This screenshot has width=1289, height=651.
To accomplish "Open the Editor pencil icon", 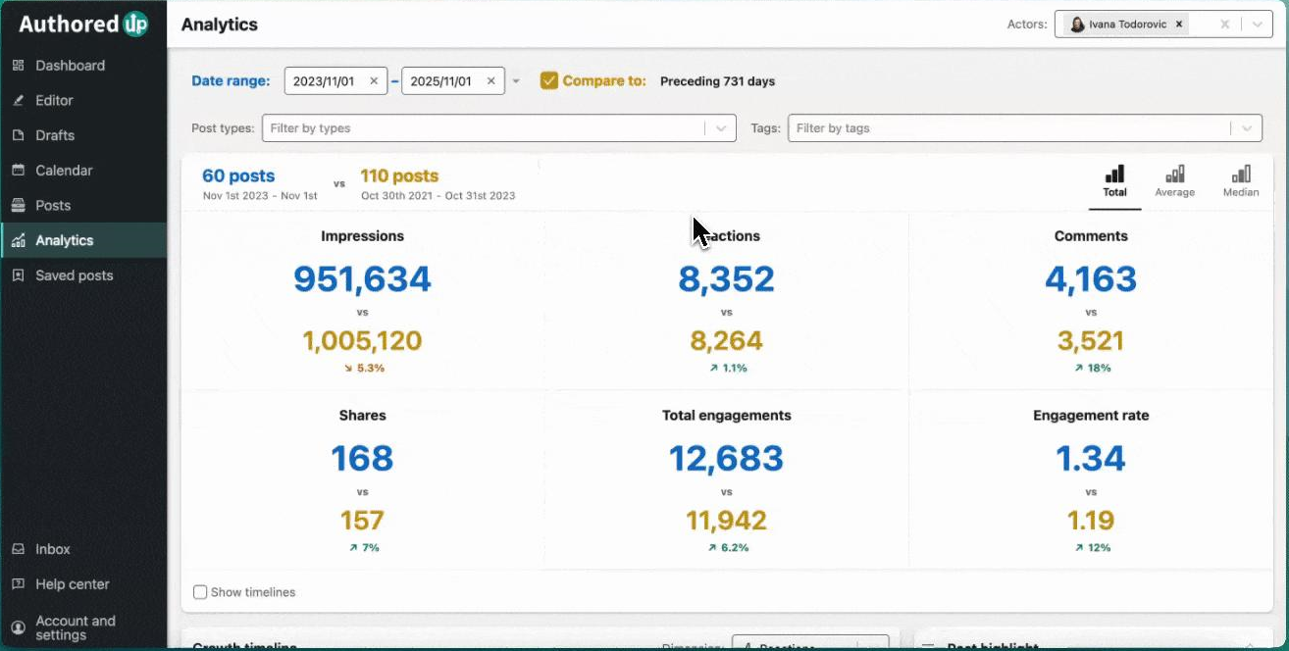I will tap(18, 101).
